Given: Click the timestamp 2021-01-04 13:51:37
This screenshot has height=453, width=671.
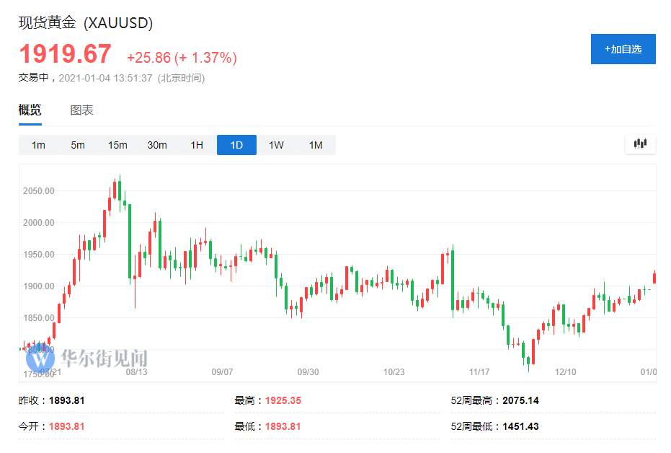Looking at the screenshot, I should tap(105, 78).
